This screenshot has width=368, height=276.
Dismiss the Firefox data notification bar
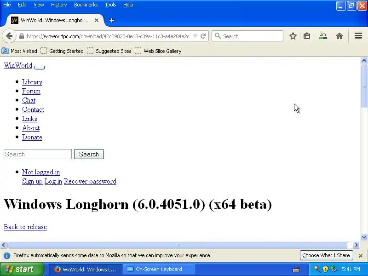[x=361, y=256]
